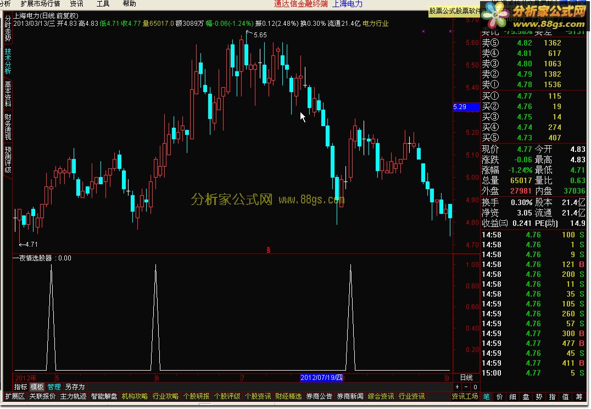
Task: Click the 上海电力(日线.前复权) chart title
Action: point(46,16)
